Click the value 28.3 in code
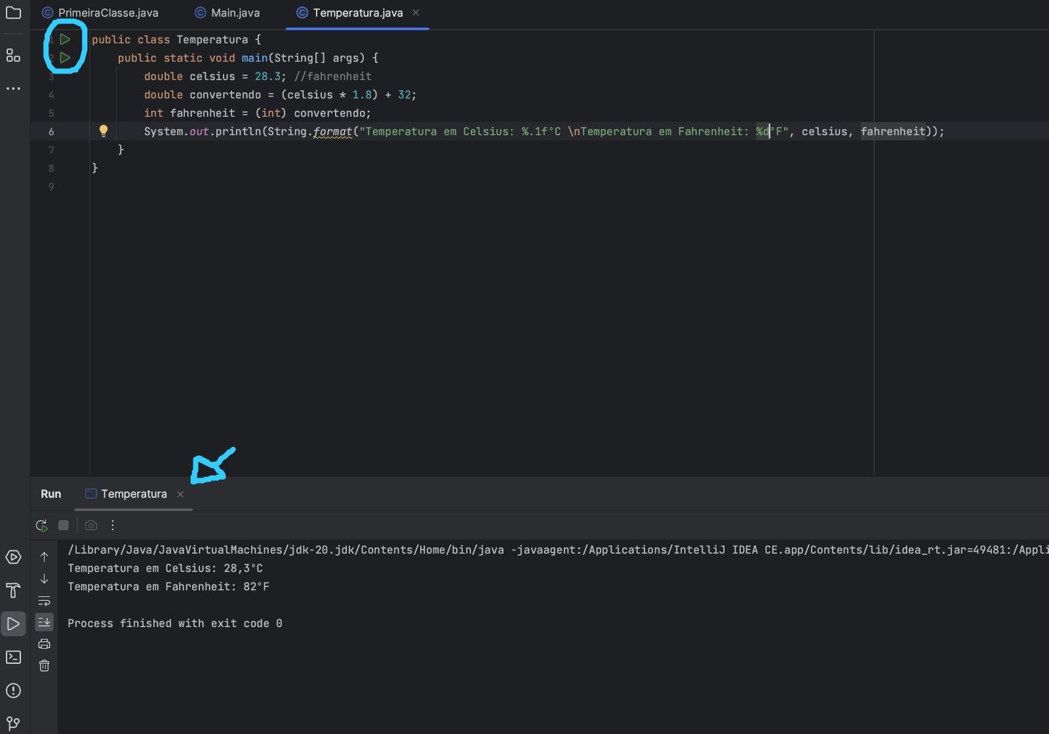 267,77
